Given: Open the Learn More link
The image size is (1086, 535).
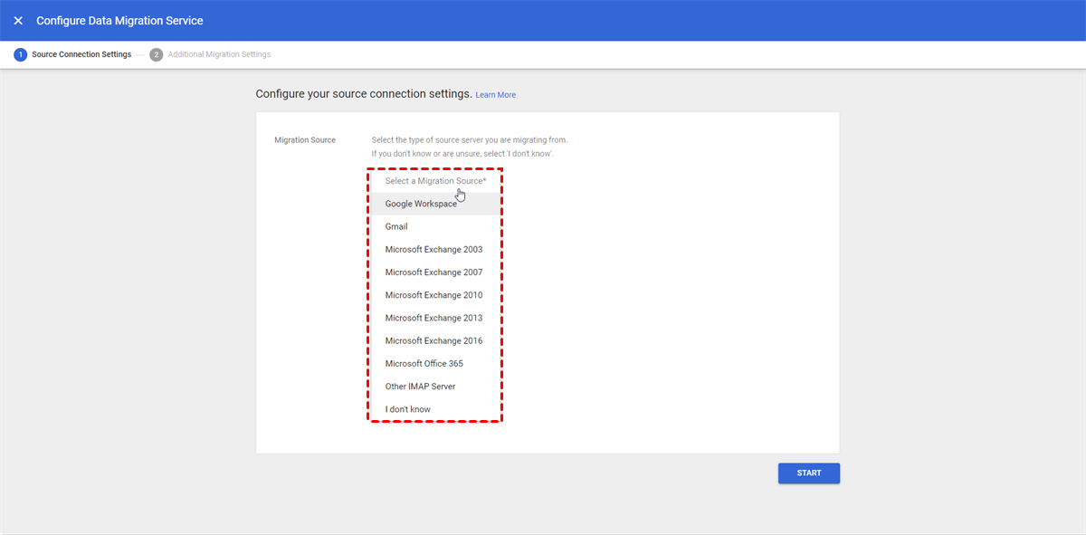Looking at the screenshot, I should tap(495, 94).
